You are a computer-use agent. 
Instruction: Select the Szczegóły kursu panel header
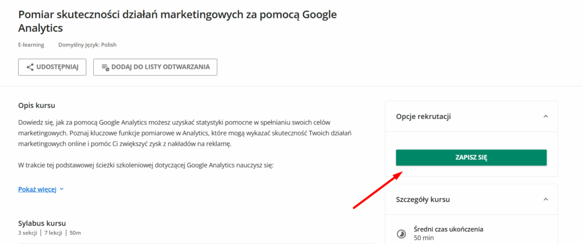423,200
